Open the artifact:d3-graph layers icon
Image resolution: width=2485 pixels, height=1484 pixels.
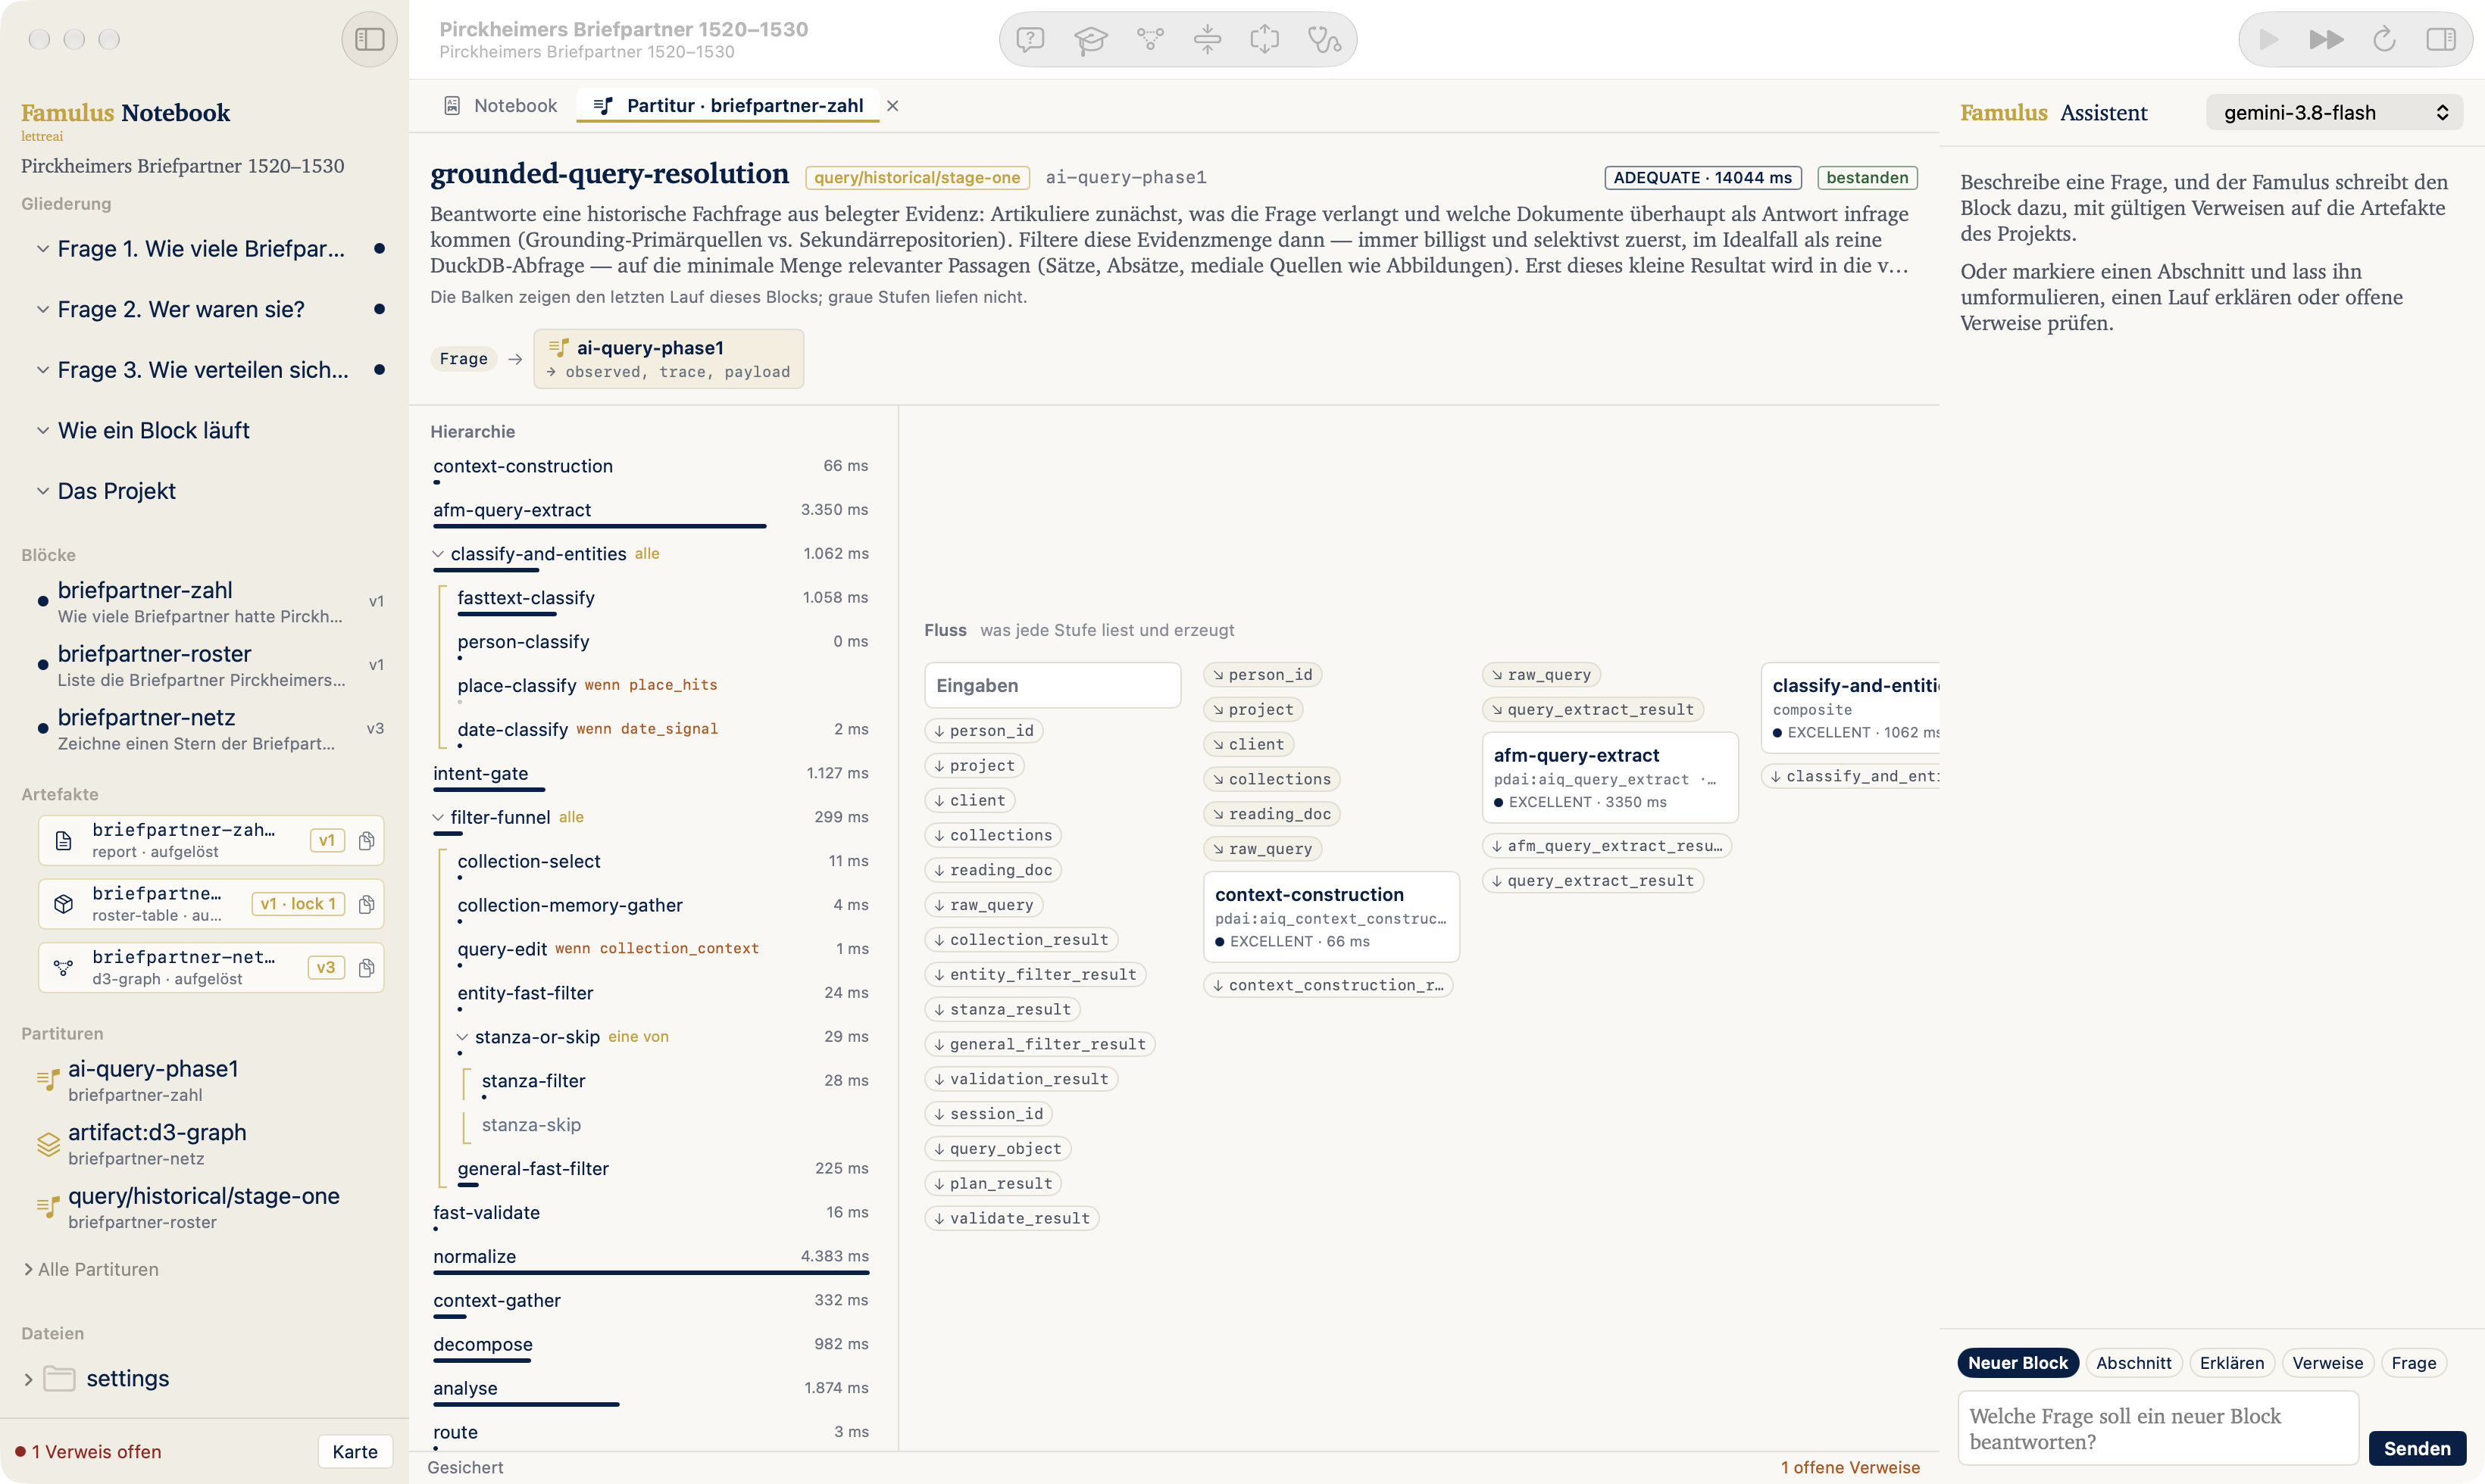pyautogui.click(x=48, y=1144)
